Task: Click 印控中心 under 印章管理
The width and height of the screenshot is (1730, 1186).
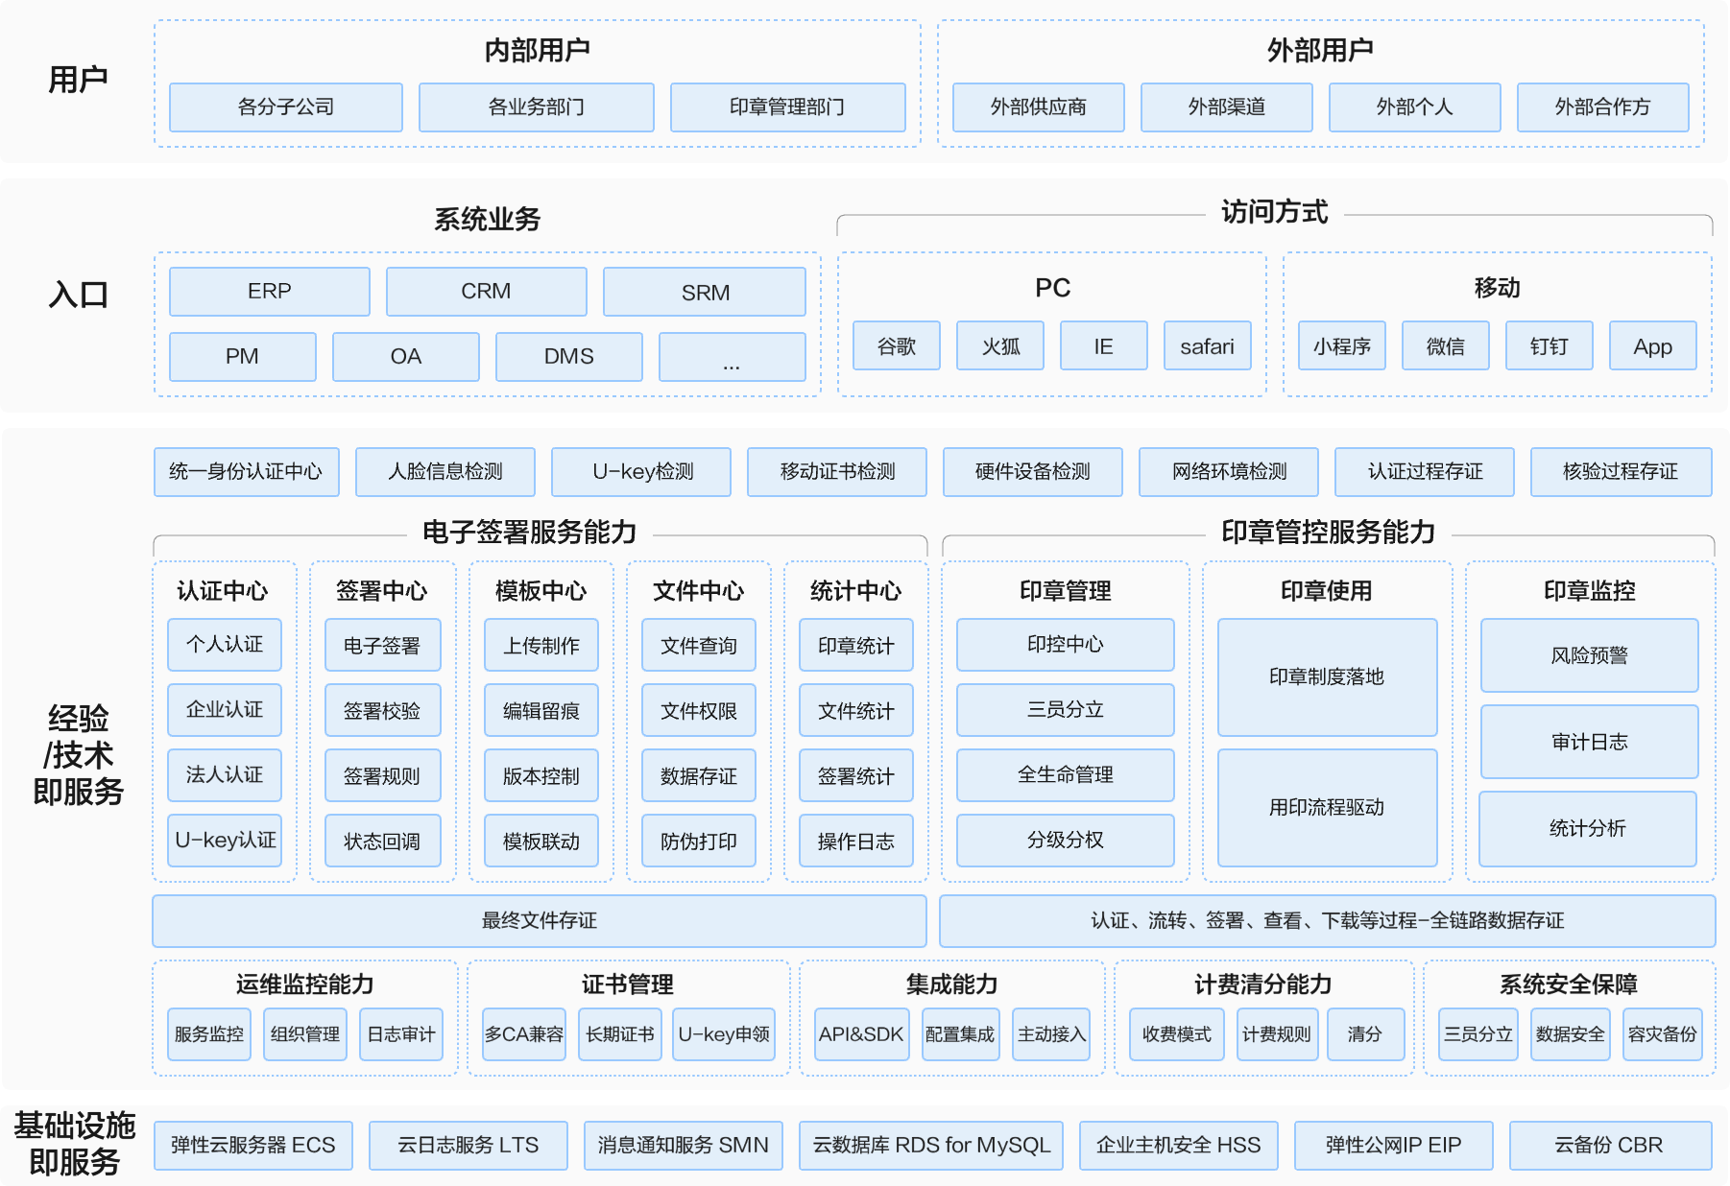Action: click(x=1066, y=644)
